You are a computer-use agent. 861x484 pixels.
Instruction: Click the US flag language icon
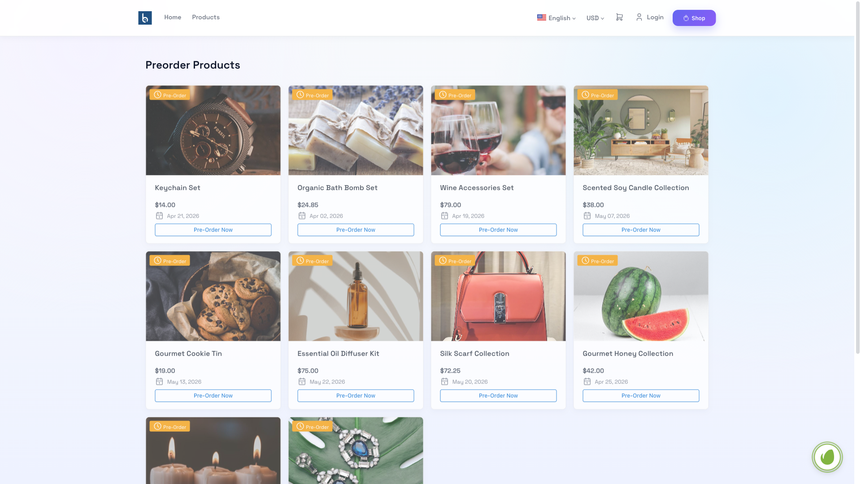pyautogui.click(x=542, y=17)
